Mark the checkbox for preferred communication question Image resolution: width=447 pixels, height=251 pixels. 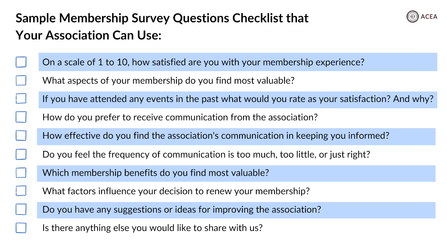(21, 117)
